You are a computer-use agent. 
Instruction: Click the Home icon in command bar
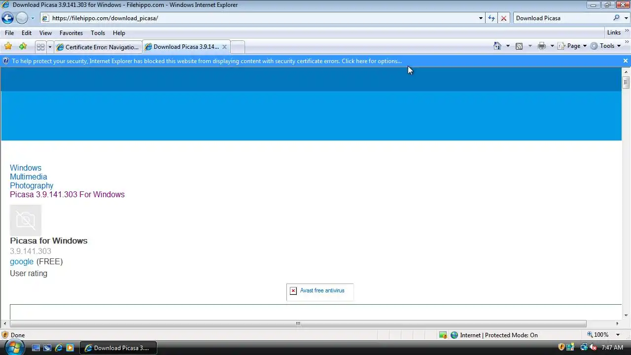(x=497, y=46)
